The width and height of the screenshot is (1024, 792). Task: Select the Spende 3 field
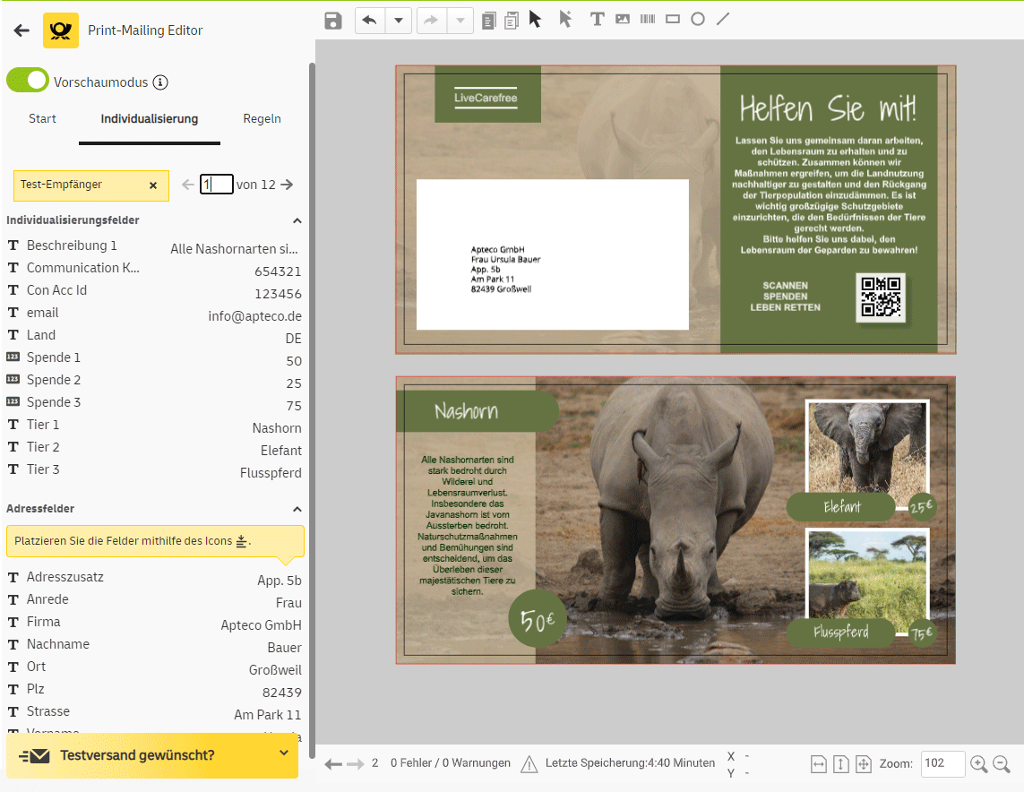tap(154, 403)
